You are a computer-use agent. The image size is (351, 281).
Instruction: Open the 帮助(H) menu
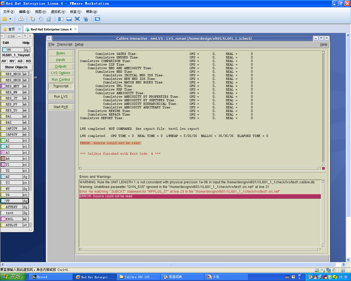pyautogui.click(x=91, y=12)
